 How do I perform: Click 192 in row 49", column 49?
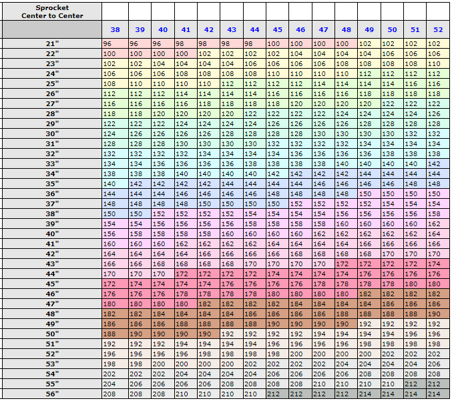(369, 324)
